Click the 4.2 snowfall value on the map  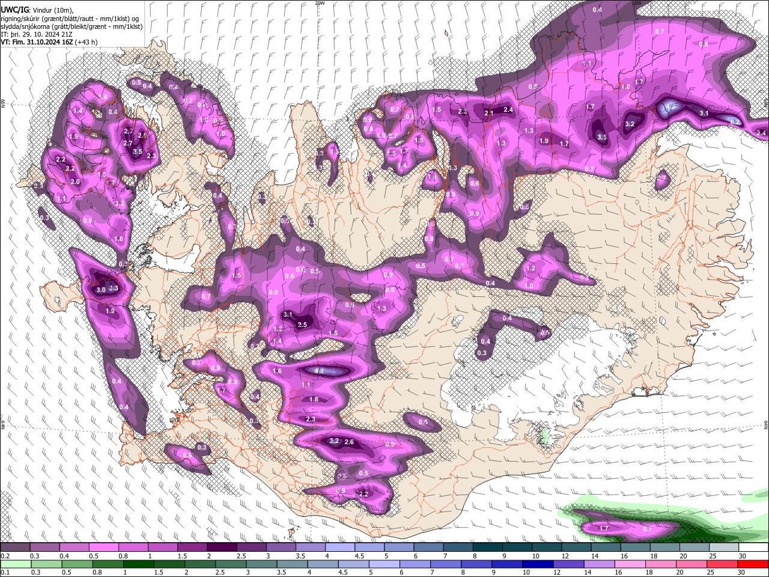[x=319, y=371]
